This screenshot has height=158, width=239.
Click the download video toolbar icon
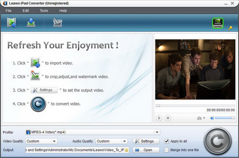[31, 23]
